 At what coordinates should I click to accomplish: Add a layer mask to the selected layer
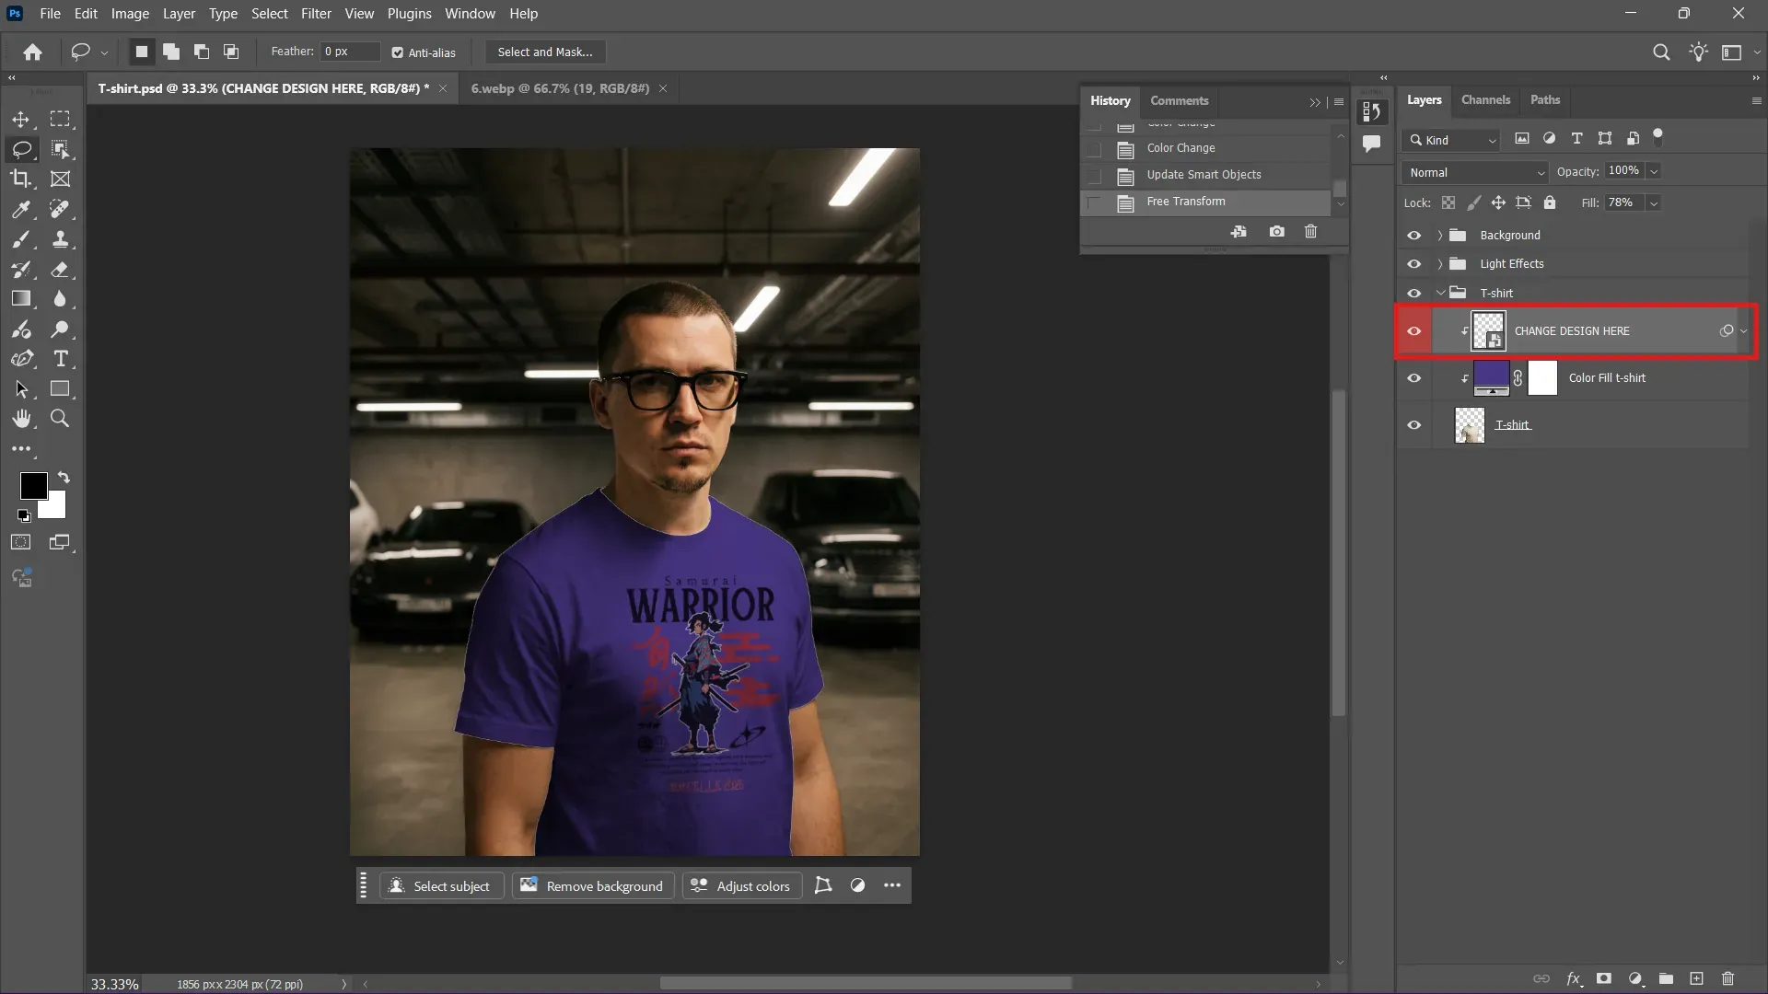coord(1605,978)
